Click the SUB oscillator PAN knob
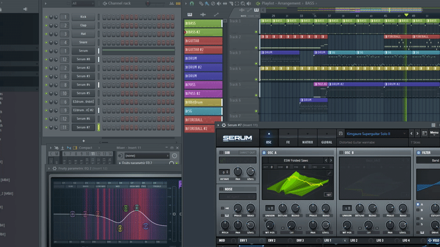 238,171
